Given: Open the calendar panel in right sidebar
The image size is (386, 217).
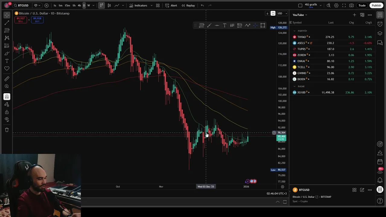Looking at the screenshot, I should (380, 162).
